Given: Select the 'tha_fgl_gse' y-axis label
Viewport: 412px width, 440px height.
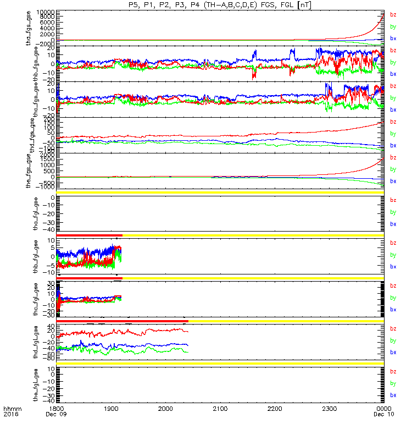Looking at the screenshot, I should [36, 214].
